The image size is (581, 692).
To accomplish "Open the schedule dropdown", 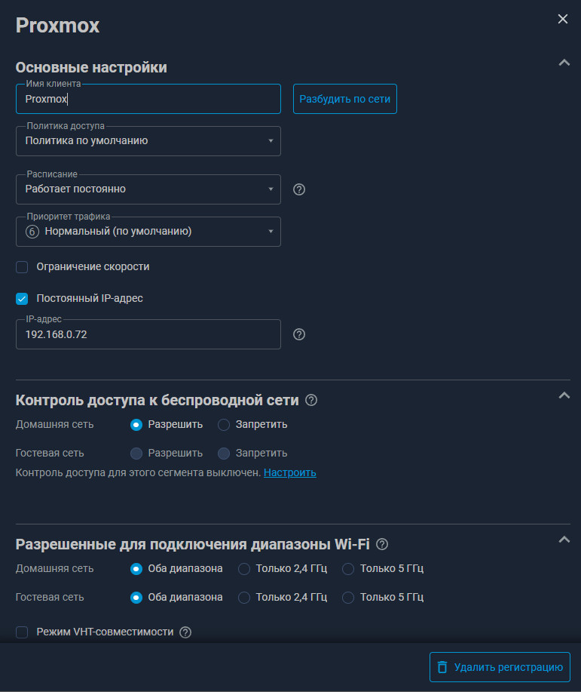I will click(148, 189).
